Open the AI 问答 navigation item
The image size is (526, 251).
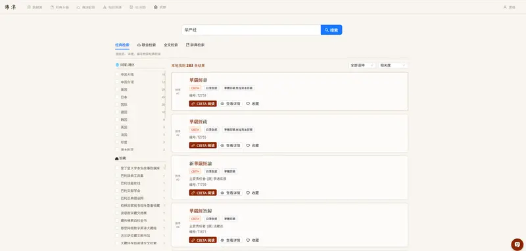tap(138, 7)
